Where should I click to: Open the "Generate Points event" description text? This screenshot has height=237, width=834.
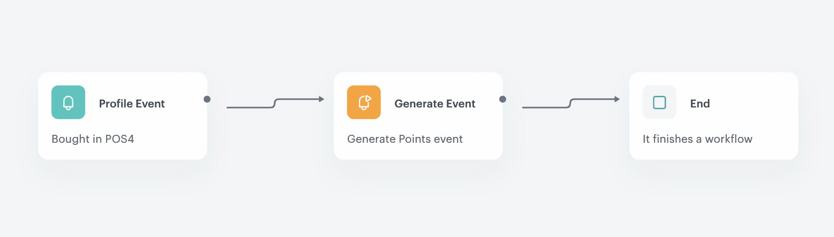[x=405, y=139]
